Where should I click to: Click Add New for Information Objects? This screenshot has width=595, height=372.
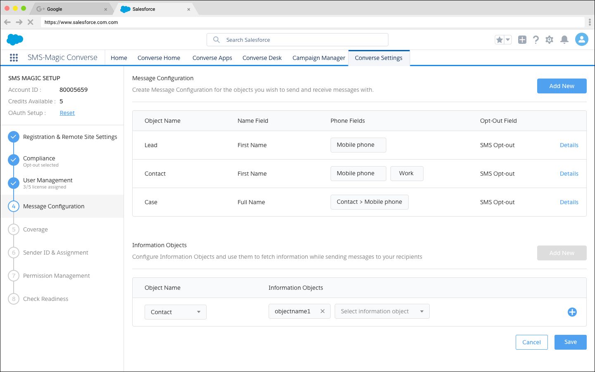click(562, 253)
